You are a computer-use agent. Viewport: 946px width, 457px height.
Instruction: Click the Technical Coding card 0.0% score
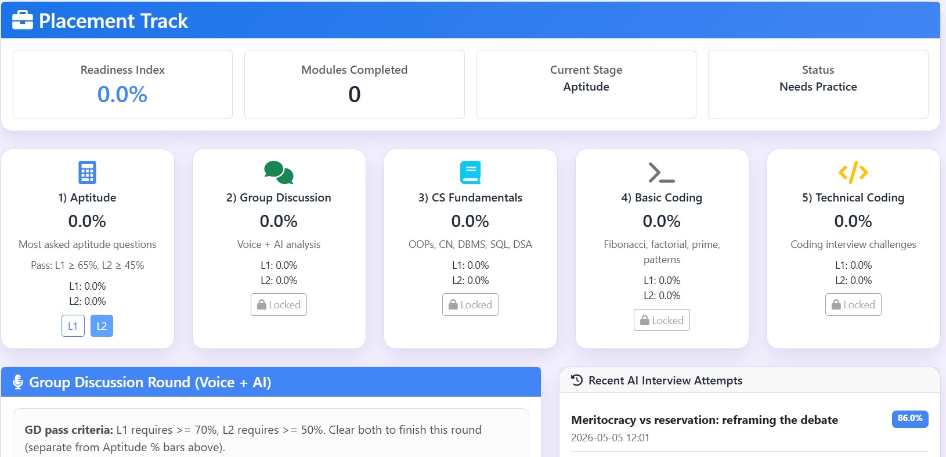click(853, 221)
